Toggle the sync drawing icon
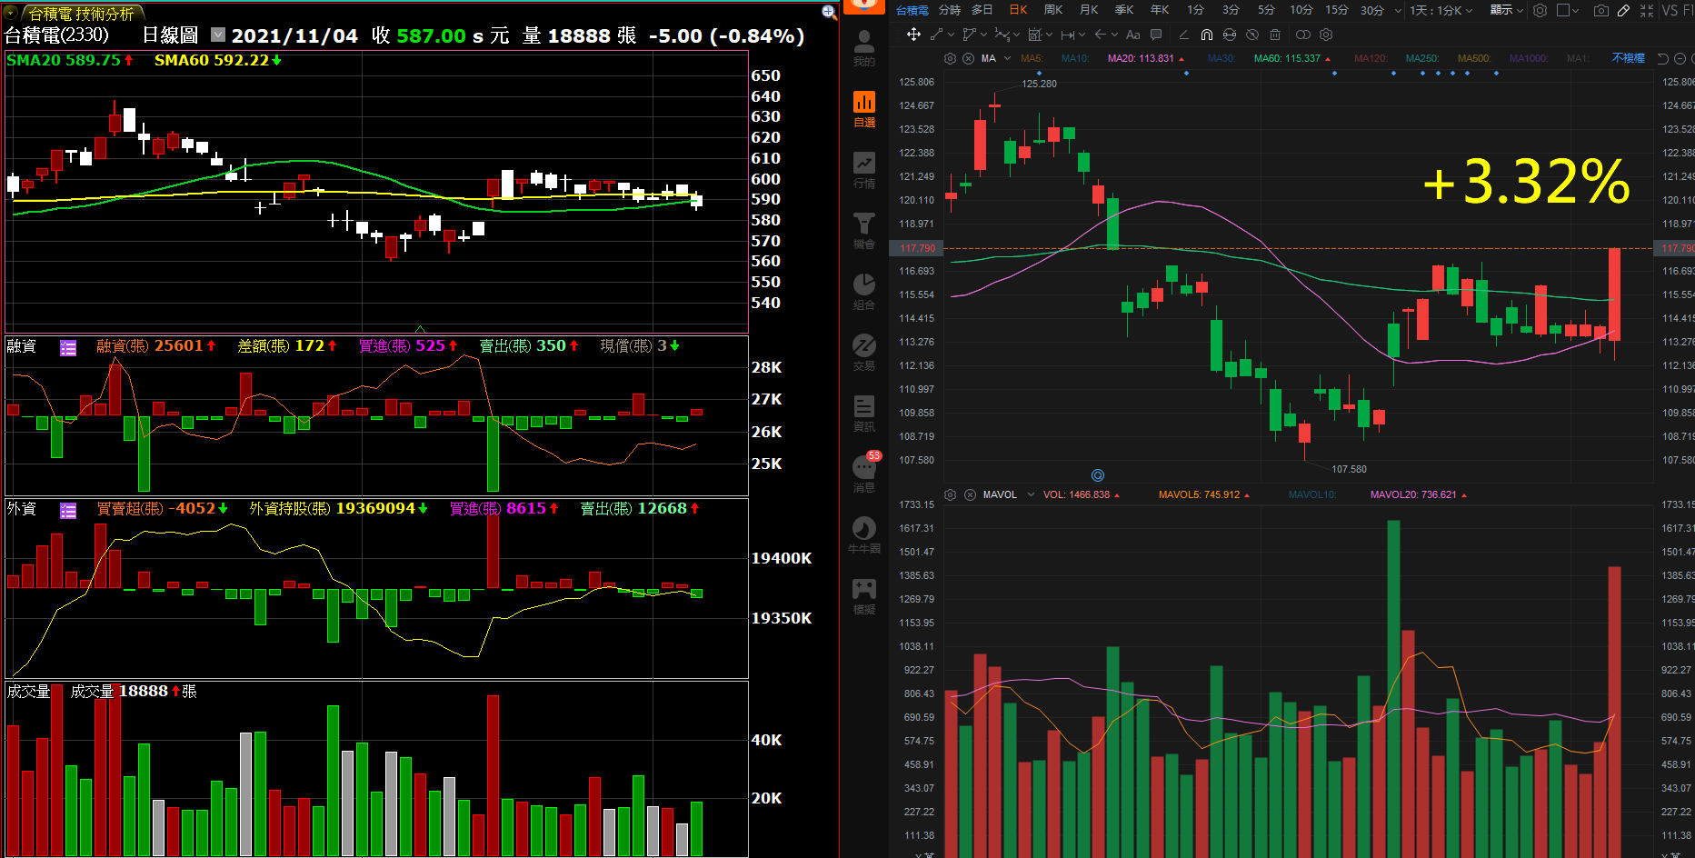 [1229, 35]
